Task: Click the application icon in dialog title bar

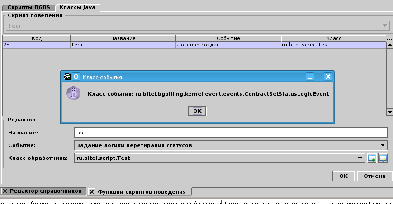Action: [x=67, y=77]
